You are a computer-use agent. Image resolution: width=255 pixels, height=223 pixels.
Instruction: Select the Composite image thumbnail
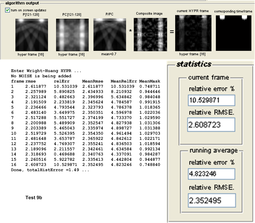(150, 34)
